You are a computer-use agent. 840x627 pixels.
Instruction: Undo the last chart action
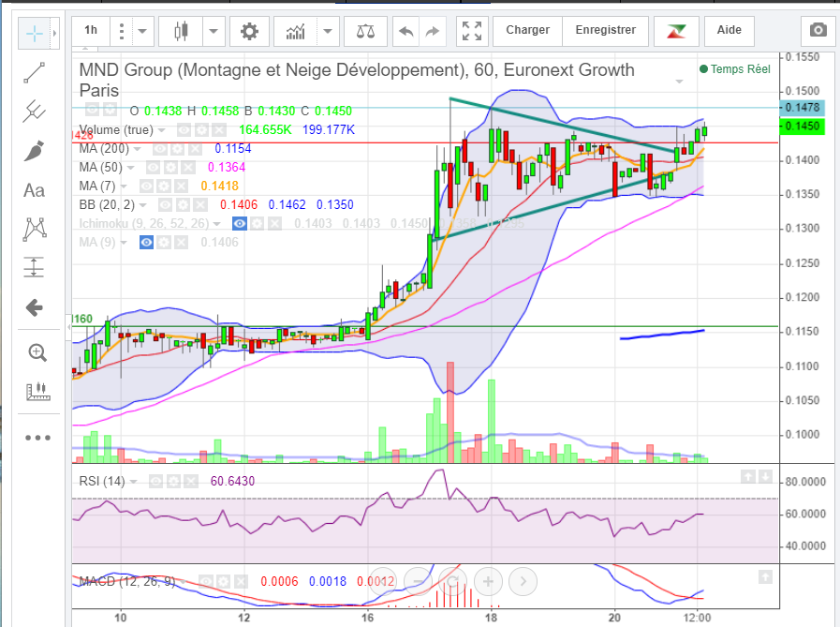406,31
